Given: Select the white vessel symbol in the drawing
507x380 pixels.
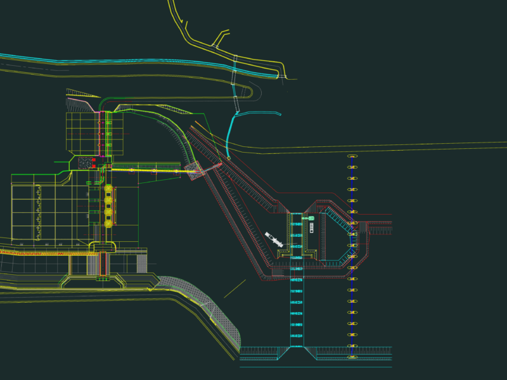Looking at the screenshot, I should pyautogui.click(x=274, y=239).
